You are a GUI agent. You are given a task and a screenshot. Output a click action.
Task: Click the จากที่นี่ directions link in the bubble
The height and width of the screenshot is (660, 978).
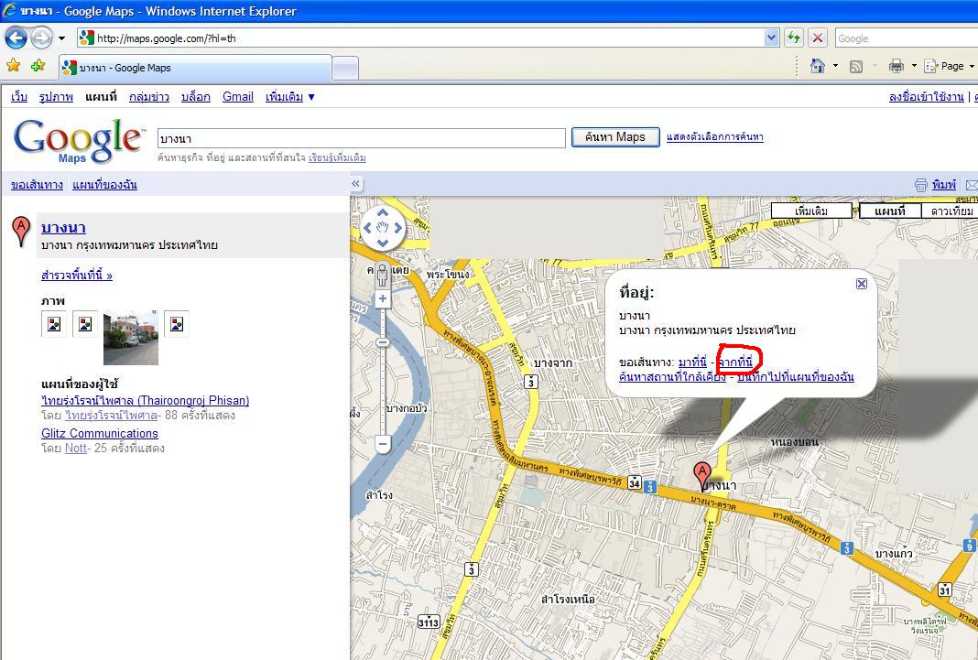(x=735, y=362)
